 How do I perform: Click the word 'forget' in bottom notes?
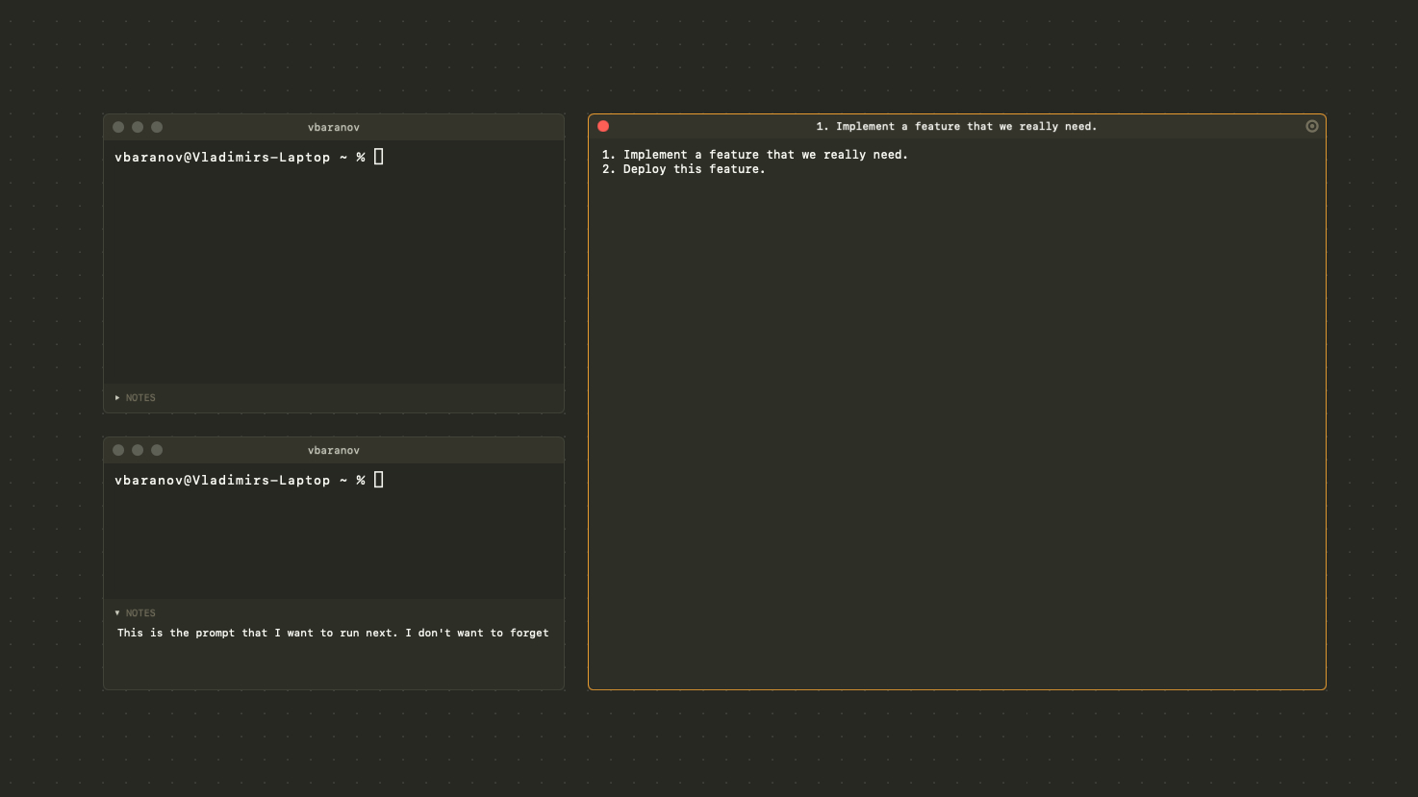click(x=529, y=633)
